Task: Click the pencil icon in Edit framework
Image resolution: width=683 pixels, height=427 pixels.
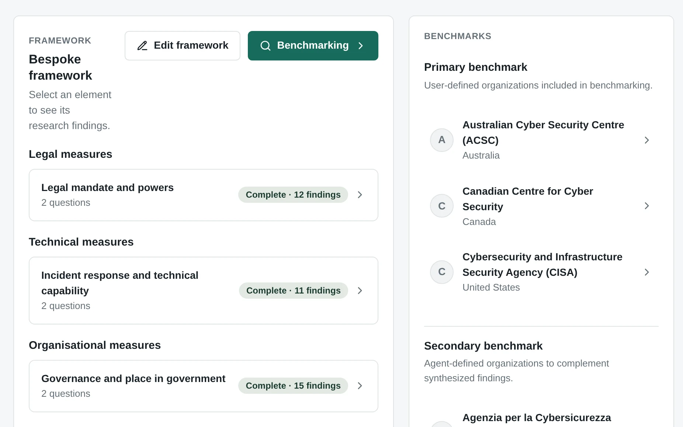Action: point(142,46)
